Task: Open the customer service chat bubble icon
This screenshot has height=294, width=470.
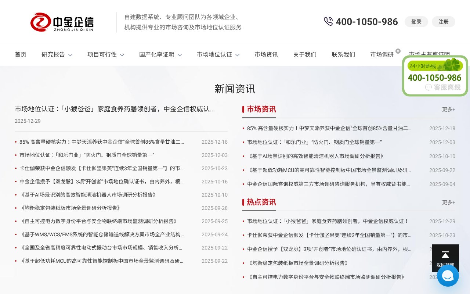Action: [x=448, y=276]
